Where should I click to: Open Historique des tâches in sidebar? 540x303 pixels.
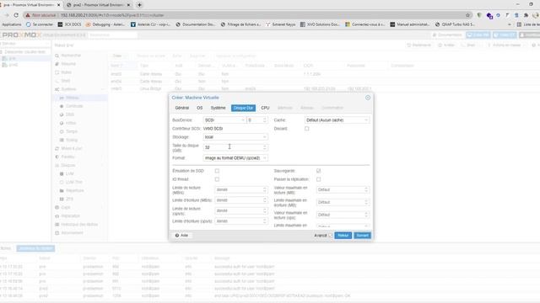79,225
